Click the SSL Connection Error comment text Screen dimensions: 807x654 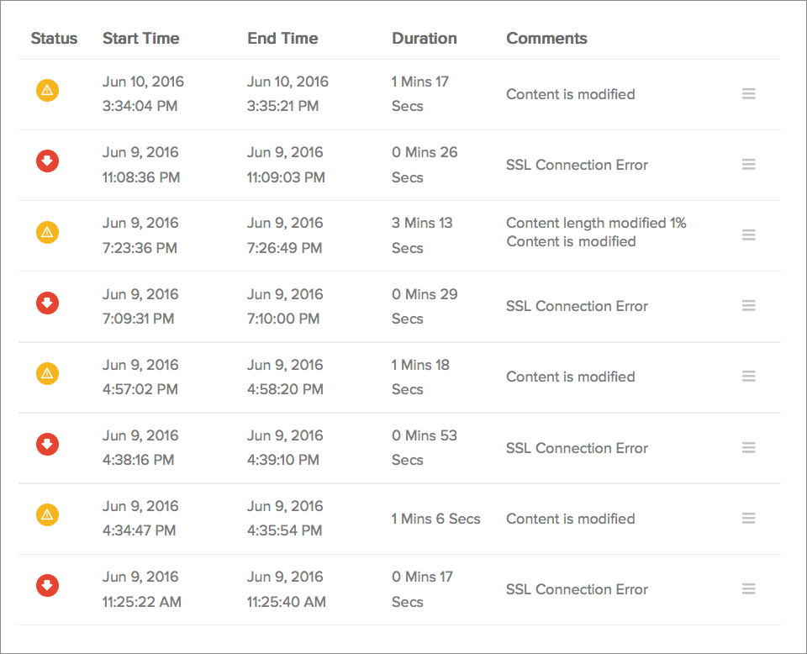[577, 165]
